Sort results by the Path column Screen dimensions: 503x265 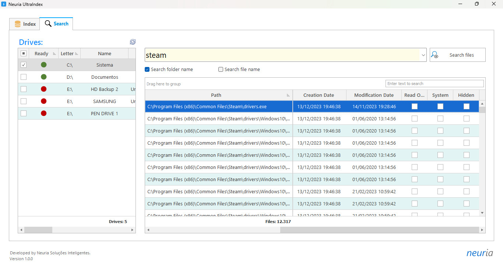(216, 95)
